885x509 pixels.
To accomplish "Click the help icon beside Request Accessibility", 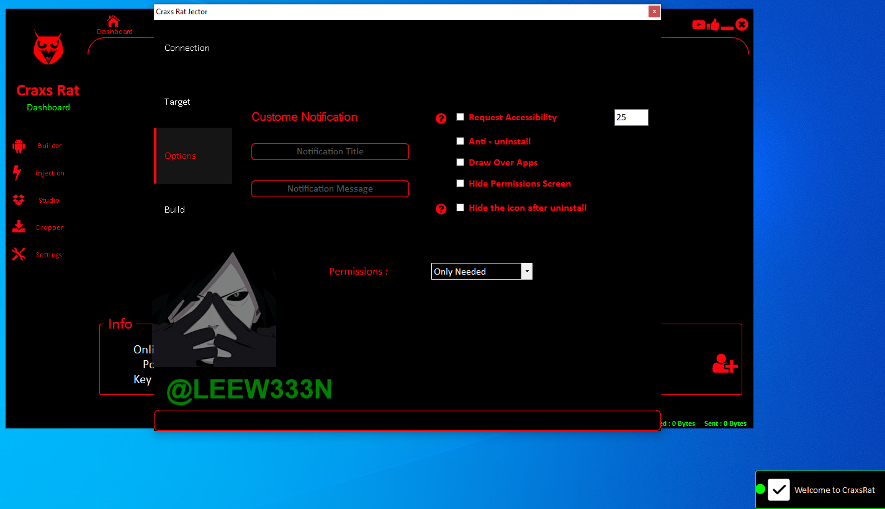I will coord(441,118).
